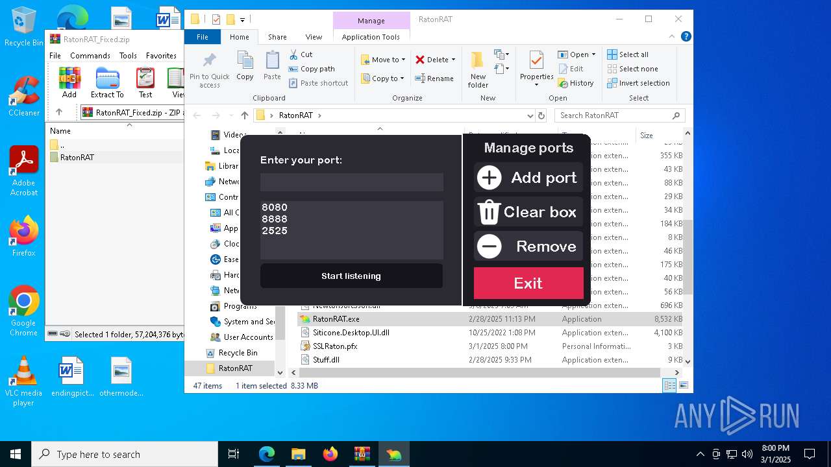
Task: Click Paste shortcut command
Action: point(319,83)
